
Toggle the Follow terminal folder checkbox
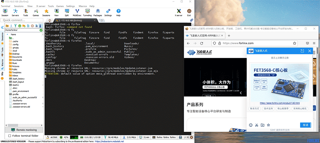9,136
